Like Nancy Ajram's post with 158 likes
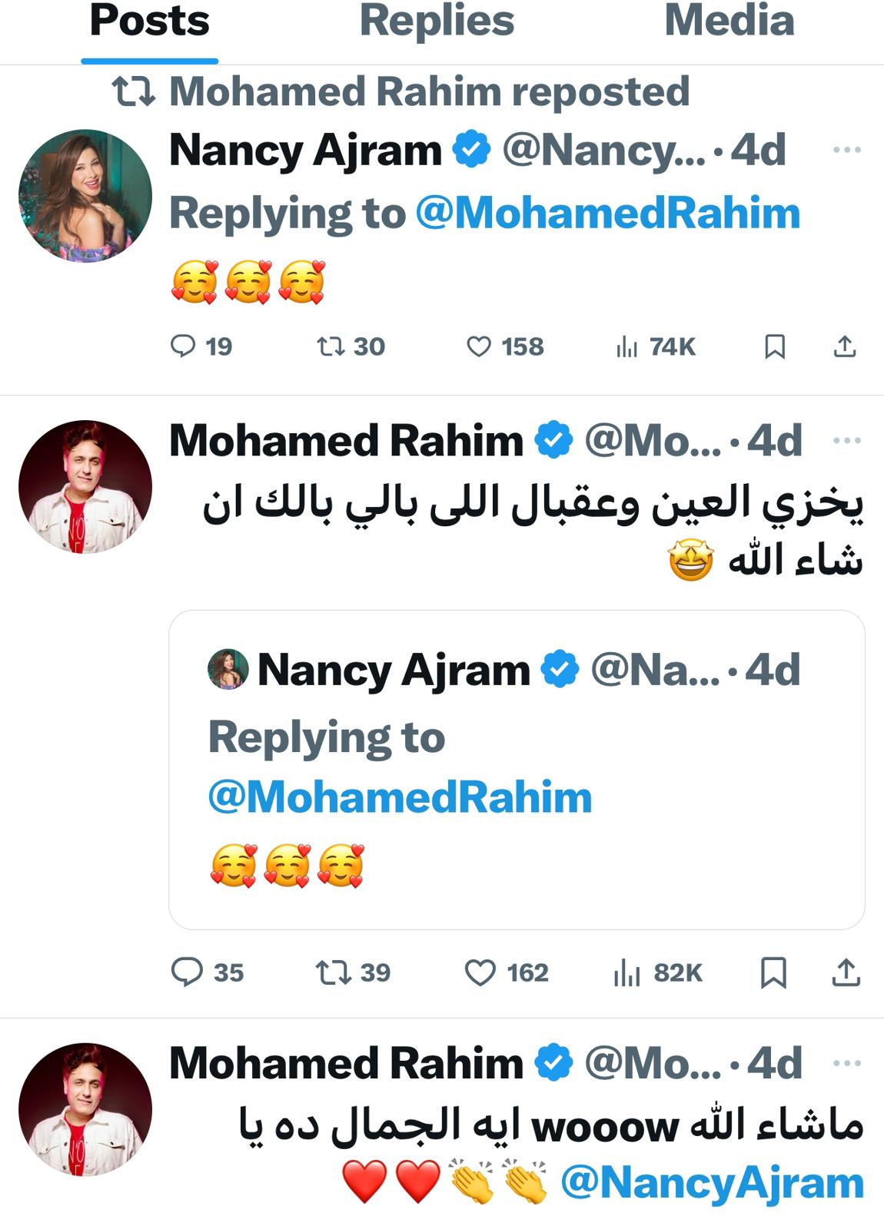The height and width of the screenshot is (1229, 884). (479, 347)
